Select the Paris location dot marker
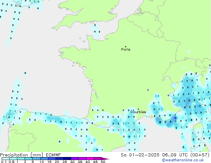This screenshot has width=211, height=163. coord(126,47)
